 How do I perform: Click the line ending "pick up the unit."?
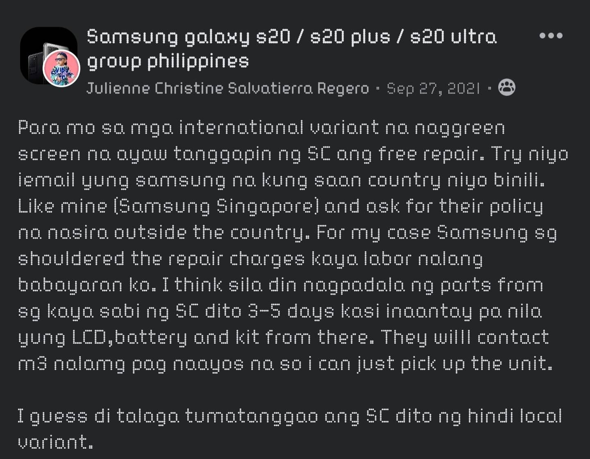285,364
